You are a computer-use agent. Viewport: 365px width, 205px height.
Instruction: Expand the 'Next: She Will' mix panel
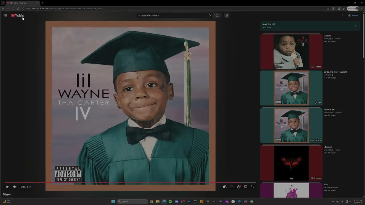356,26
